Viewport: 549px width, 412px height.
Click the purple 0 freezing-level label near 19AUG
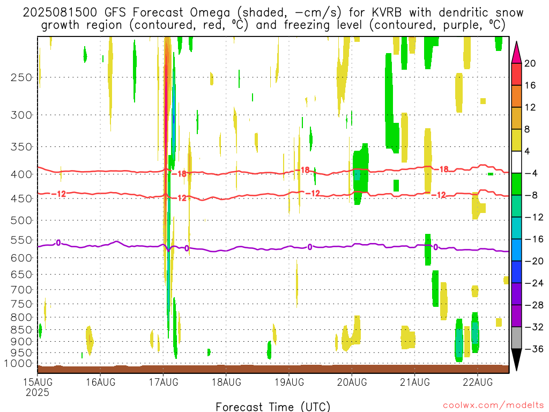(x=310, y=247)
